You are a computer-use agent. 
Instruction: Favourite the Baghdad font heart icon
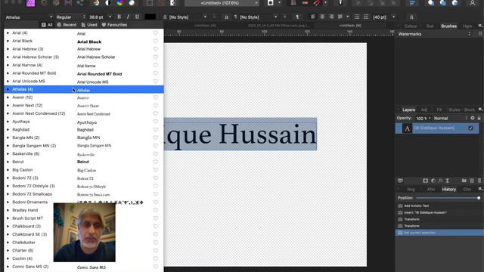156,129
